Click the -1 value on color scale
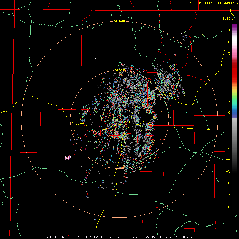Image resolution: width=239 pixels, height=239 pixels. (x=228, y=124)
